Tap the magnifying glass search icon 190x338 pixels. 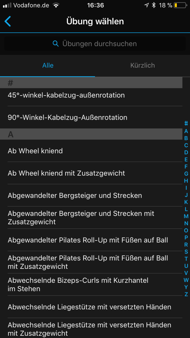(x=56, y=43)
